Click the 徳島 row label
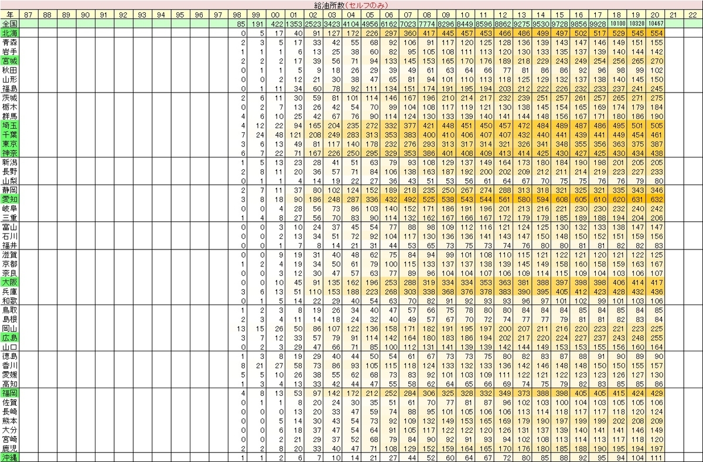The image size is (703, 462). pyautogui.click(x=9, y=357)
